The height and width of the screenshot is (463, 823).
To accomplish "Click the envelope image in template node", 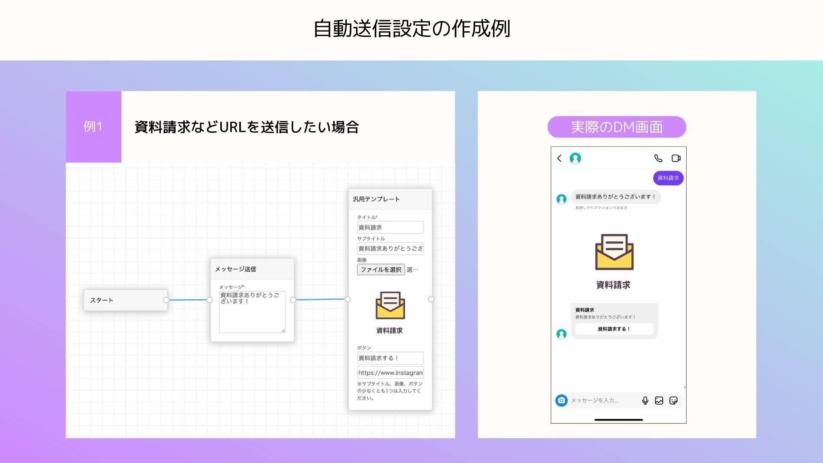I will coord(390,306).
